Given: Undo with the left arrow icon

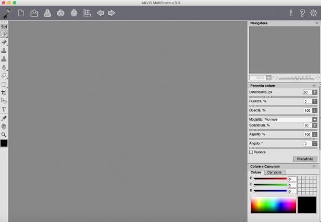Looking at the screenshot, I should pos(100,13).
